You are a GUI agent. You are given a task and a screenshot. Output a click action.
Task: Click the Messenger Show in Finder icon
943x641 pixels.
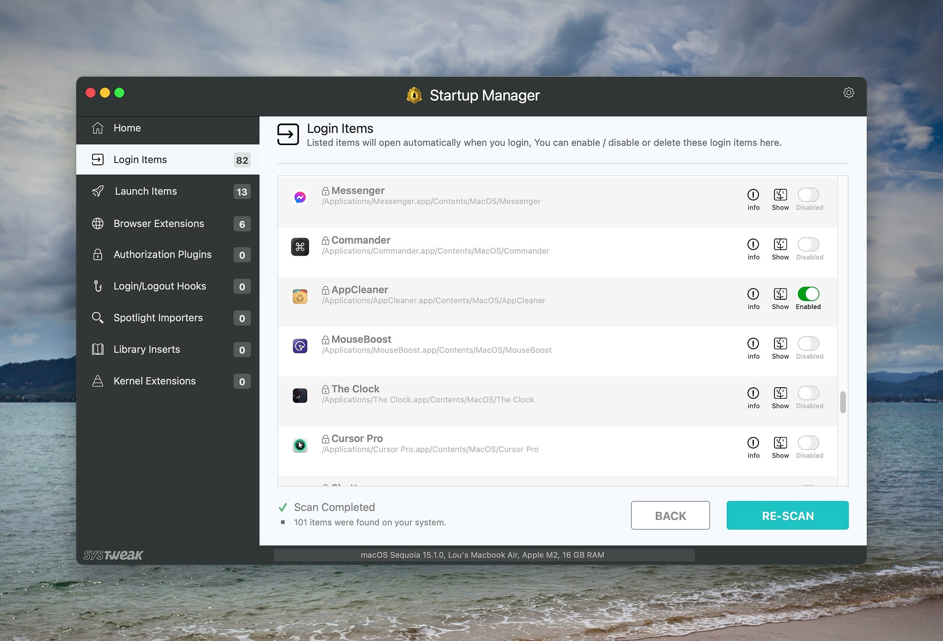tap(780, 195)
